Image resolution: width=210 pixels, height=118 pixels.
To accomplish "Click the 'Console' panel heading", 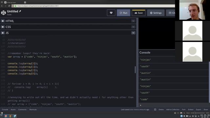I will (145, 52).
